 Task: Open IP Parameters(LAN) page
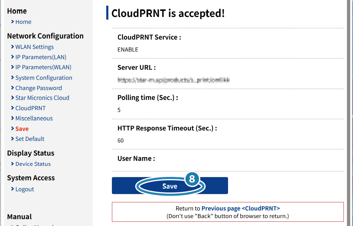pyautogui.click(x=41, y=57)
